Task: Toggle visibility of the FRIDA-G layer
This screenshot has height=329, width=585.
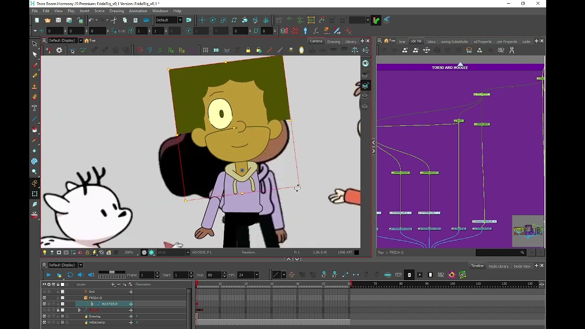Action: point(44,298)
